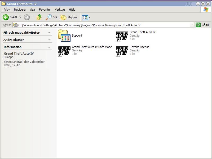Select the Revoke License shortcut icon
The height and width of the screenshot is (159, 212).
tap(122, 51)
